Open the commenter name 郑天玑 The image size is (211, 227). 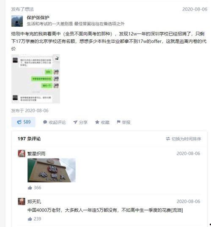tap(34, 202)
